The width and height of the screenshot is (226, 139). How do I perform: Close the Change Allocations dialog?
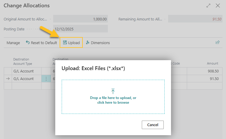click(218, 6)
